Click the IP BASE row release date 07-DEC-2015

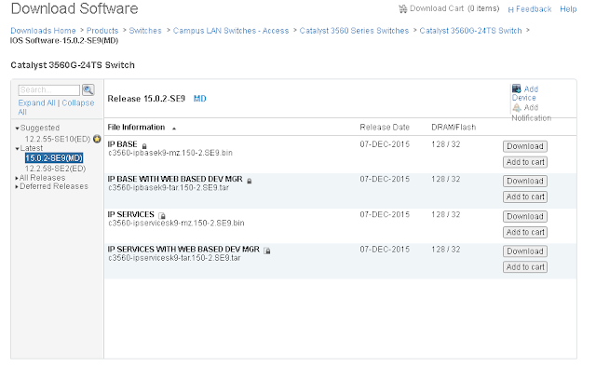pyautogui.click(x=385, y=144)
